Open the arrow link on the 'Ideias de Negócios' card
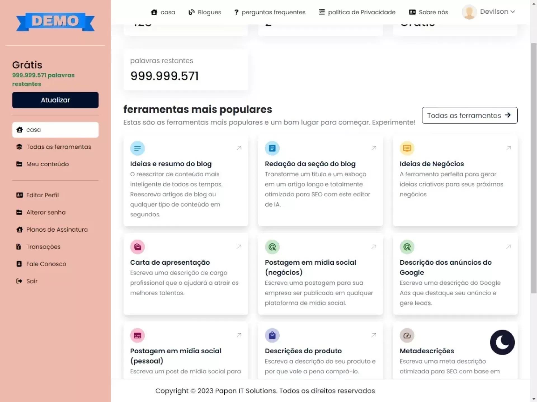 coord(508,148)
